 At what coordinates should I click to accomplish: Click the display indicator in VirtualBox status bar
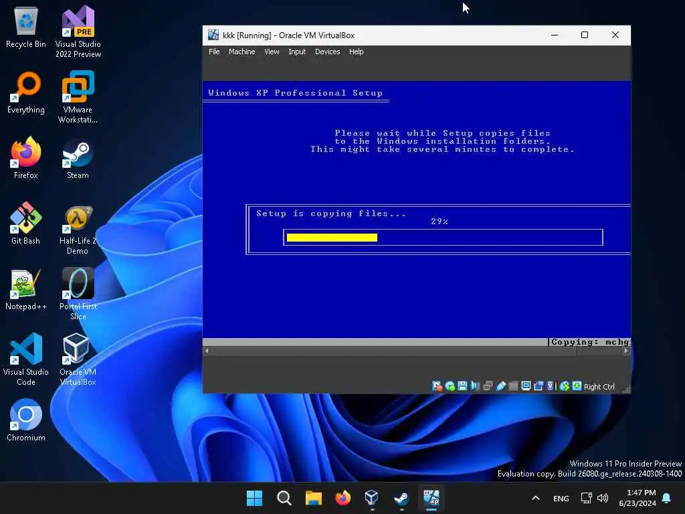[526, 386]
